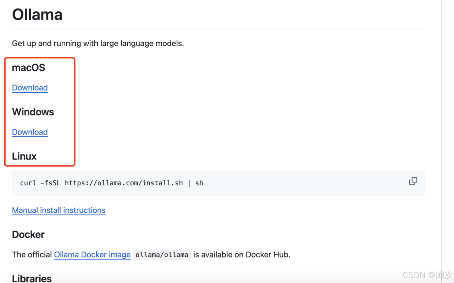Screen dimensions: 454x283
Task: Click the curl install.sh command text
Action: [112, 183]
